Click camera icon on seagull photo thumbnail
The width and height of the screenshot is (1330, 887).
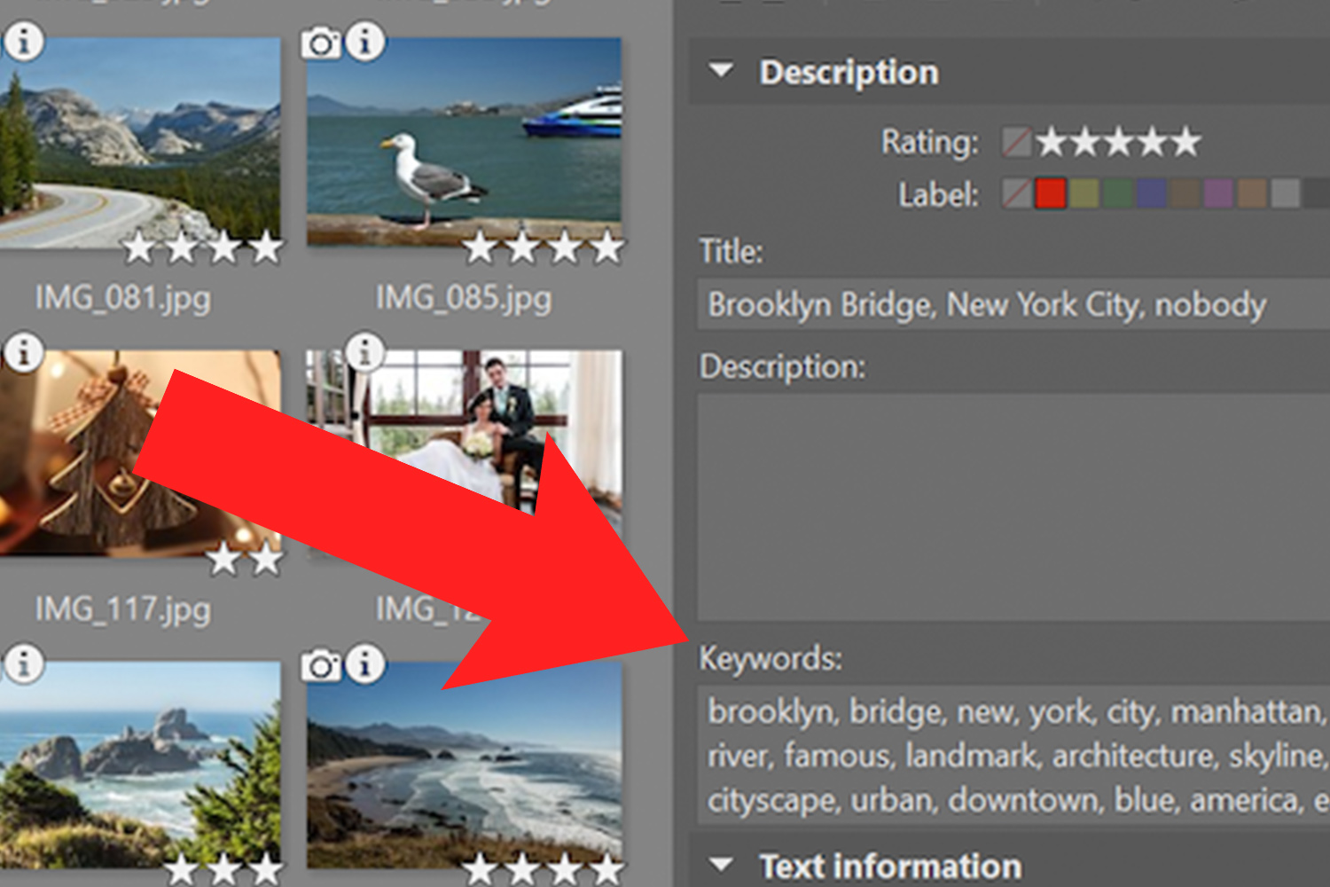tap(321, 43)
